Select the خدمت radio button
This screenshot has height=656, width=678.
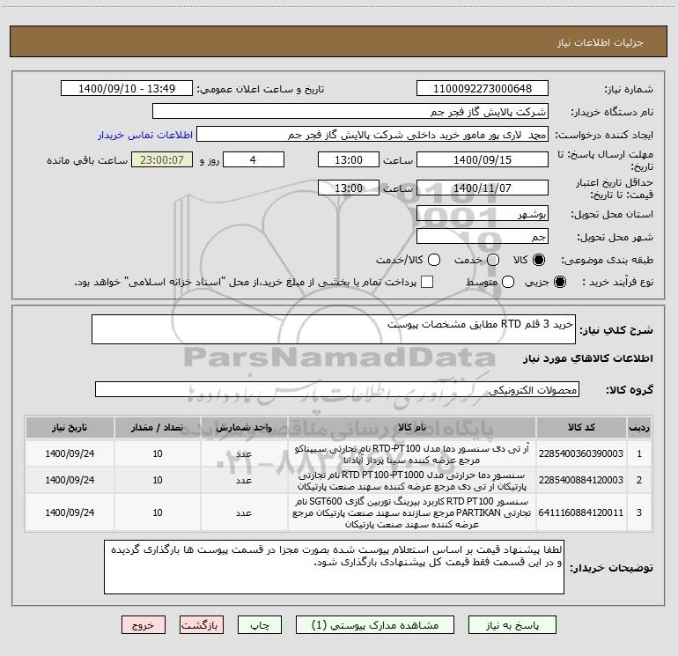click(493, 260)
